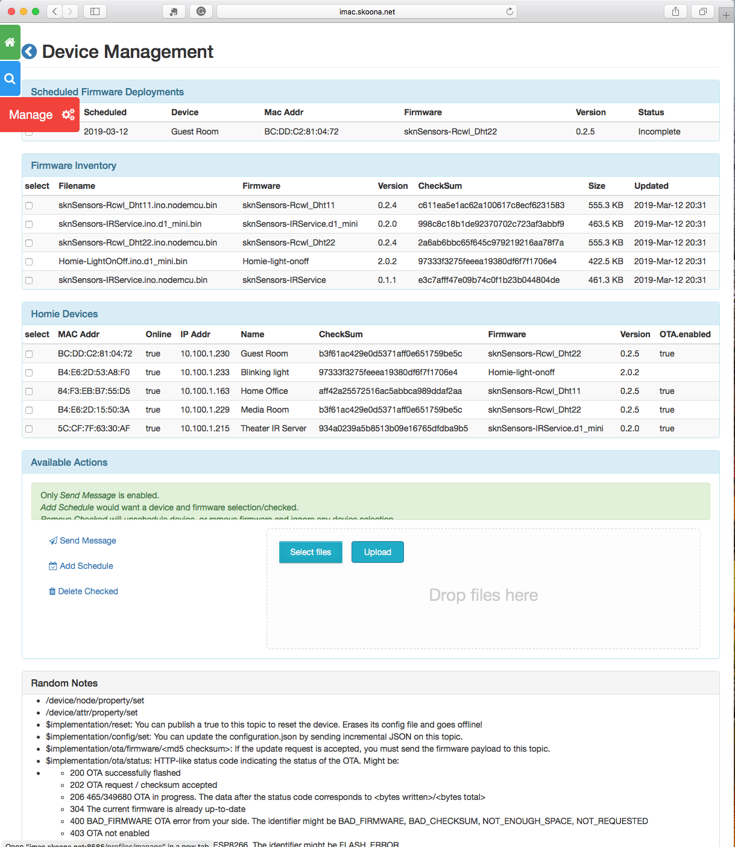The height and width of the screenshot is (847, 735).
Task: Click version 2.0.2 in Homie Devices
Action: click(x=629, y=372)
